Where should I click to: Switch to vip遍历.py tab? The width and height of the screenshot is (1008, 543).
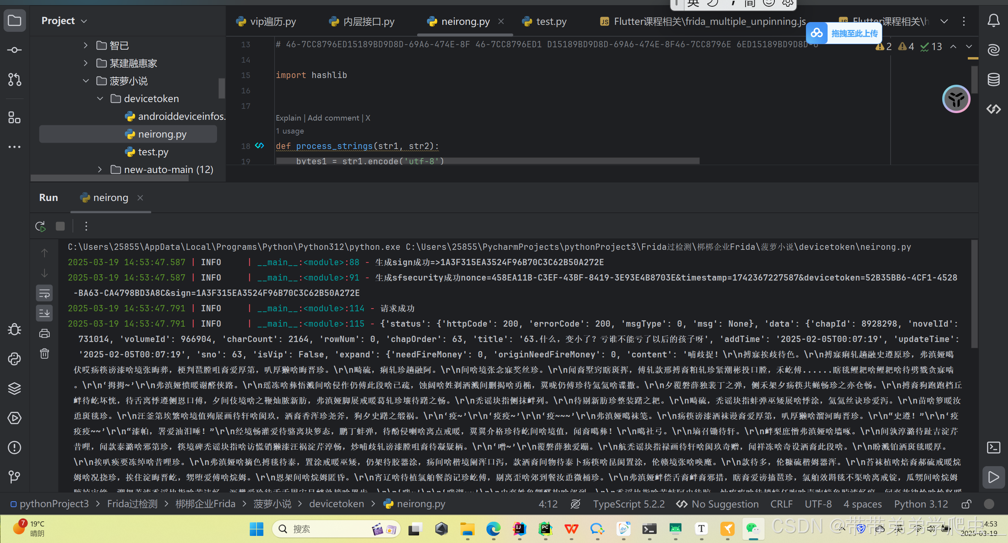pyautogui.click(x=272, y=22)
